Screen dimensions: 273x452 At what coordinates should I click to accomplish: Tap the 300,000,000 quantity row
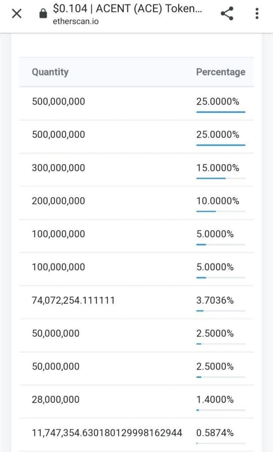coord(136,170)
